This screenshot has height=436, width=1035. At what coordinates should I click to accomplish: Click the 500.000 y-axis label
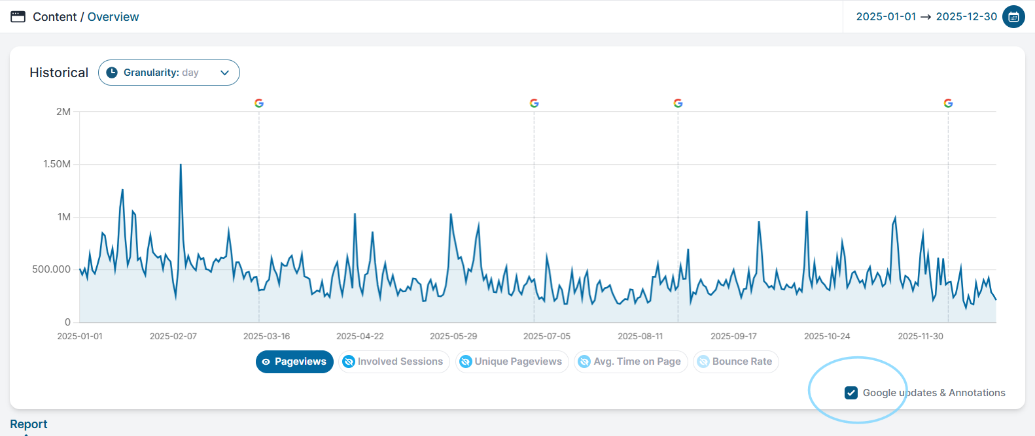coord(52,269)
